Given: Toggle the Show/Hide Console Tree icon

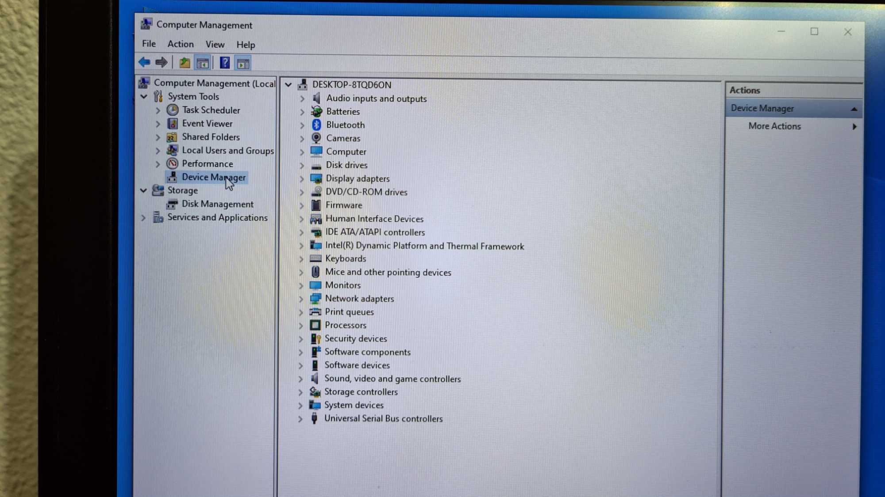Looking at the screenshot, I should (203, 63).
